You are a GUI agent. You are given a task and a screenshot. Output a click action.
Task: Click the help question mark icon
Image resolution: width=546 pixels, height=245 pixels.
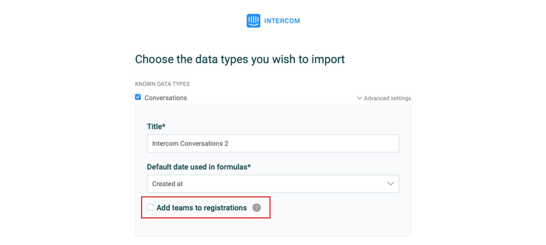(256, 208)
